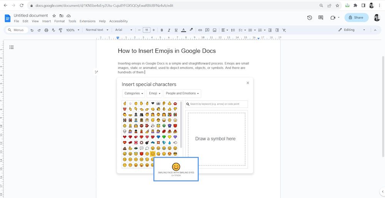385x198 pixels.
Task: Run spelling and grammar check icon
Action: [x=53, y=30]
